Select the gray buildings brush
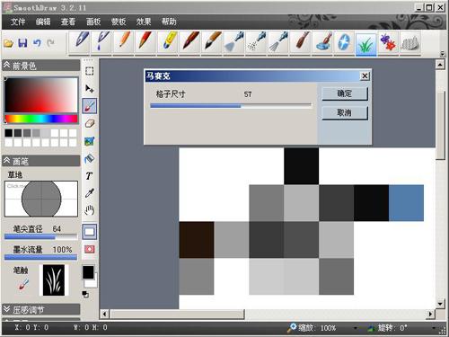Screen dimensions: 449x337 click(x=410, y=42)
